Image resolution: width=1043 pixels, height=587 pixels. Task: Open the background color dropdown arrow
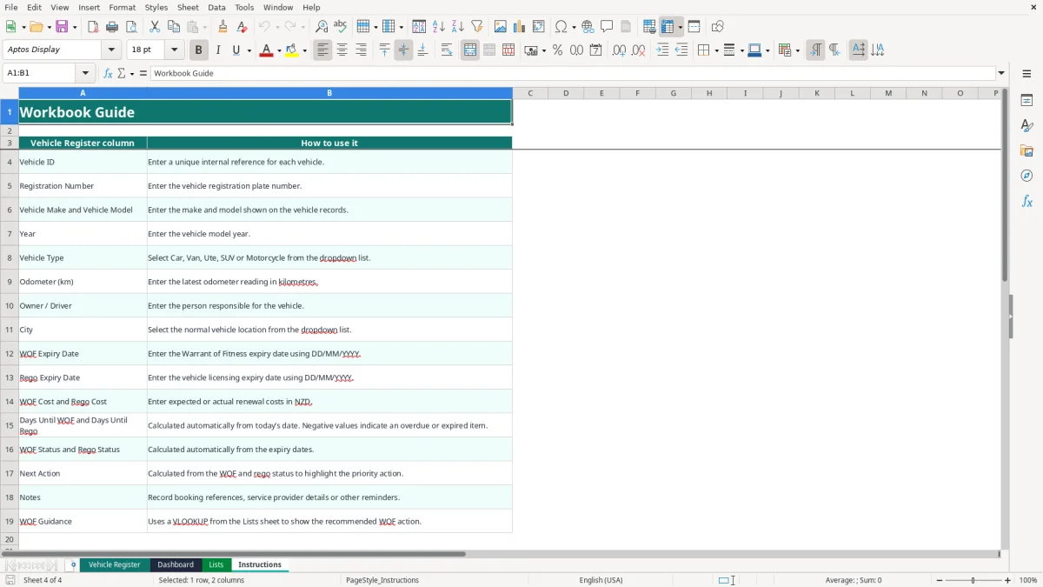[304, 50]
